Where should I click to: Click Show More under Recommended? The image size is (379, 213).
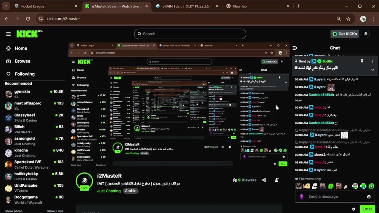click(13, 211)
